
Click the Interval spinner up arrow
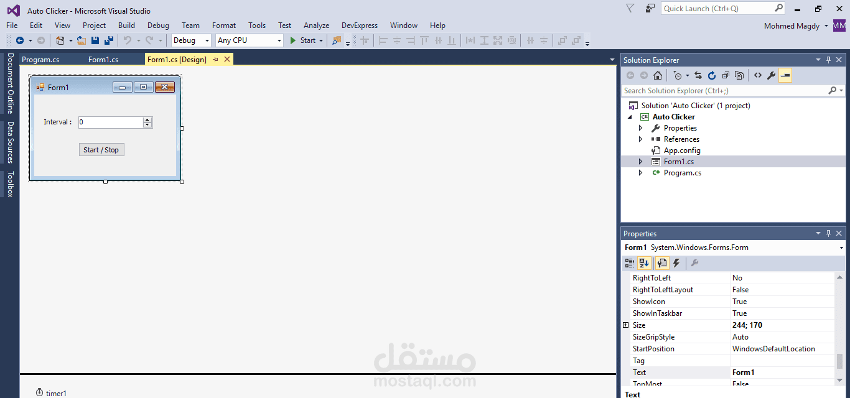[147, 119]
